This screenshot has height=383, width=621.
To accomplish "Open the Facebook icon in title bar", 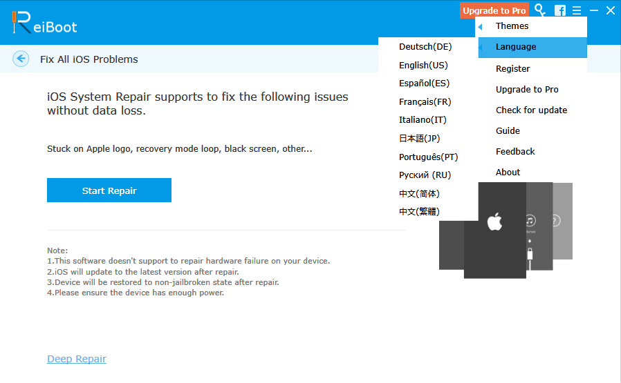I will click(x=559, y=10).
